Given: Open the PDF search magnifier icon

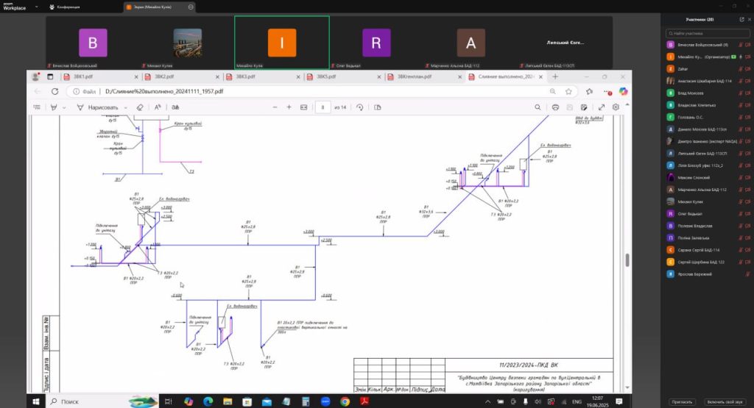Looking at the screenshot, I should coord(535,107).
